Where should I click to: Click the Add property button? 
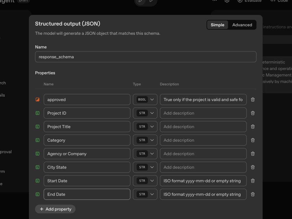point(55,209)
